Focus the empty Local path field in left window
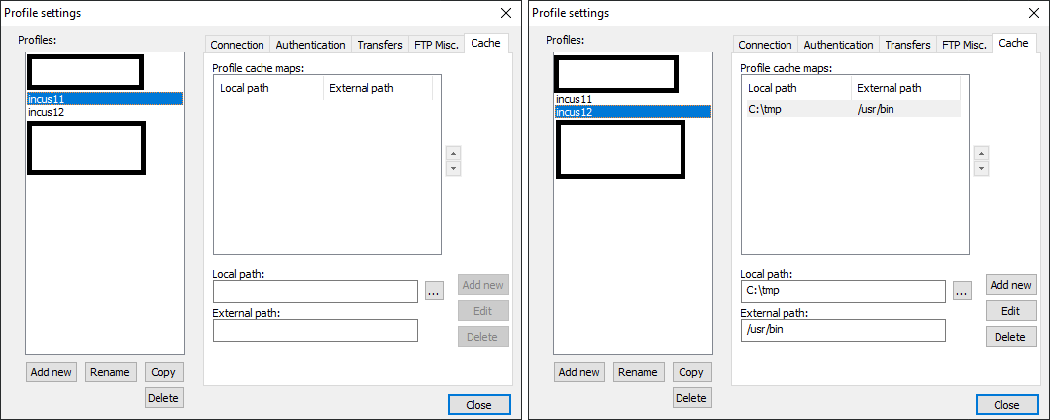The width and height of the screenshot is (1050, 420). tap(315, 291)
